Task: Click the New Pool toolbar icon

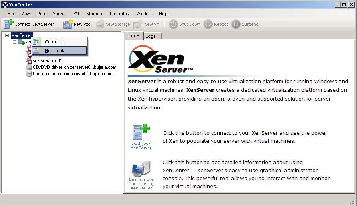Action: point(68,24)
